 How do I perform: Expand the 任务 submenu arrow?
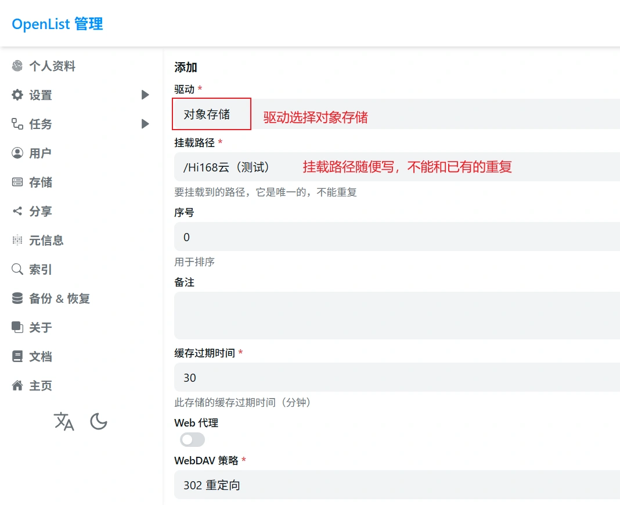(145, 124)
